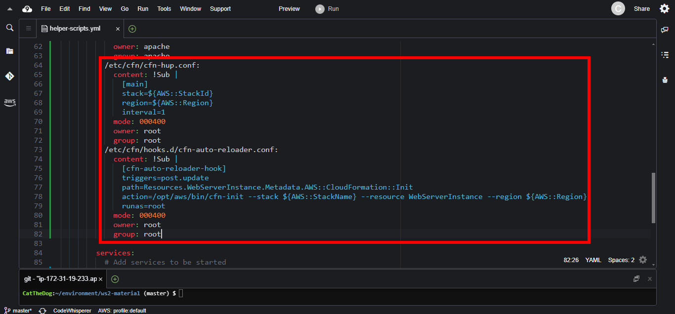Screen dimensions: 675x314
Task: Open the Outline panel on right sidebar
Action: click(x=665, y=54)
